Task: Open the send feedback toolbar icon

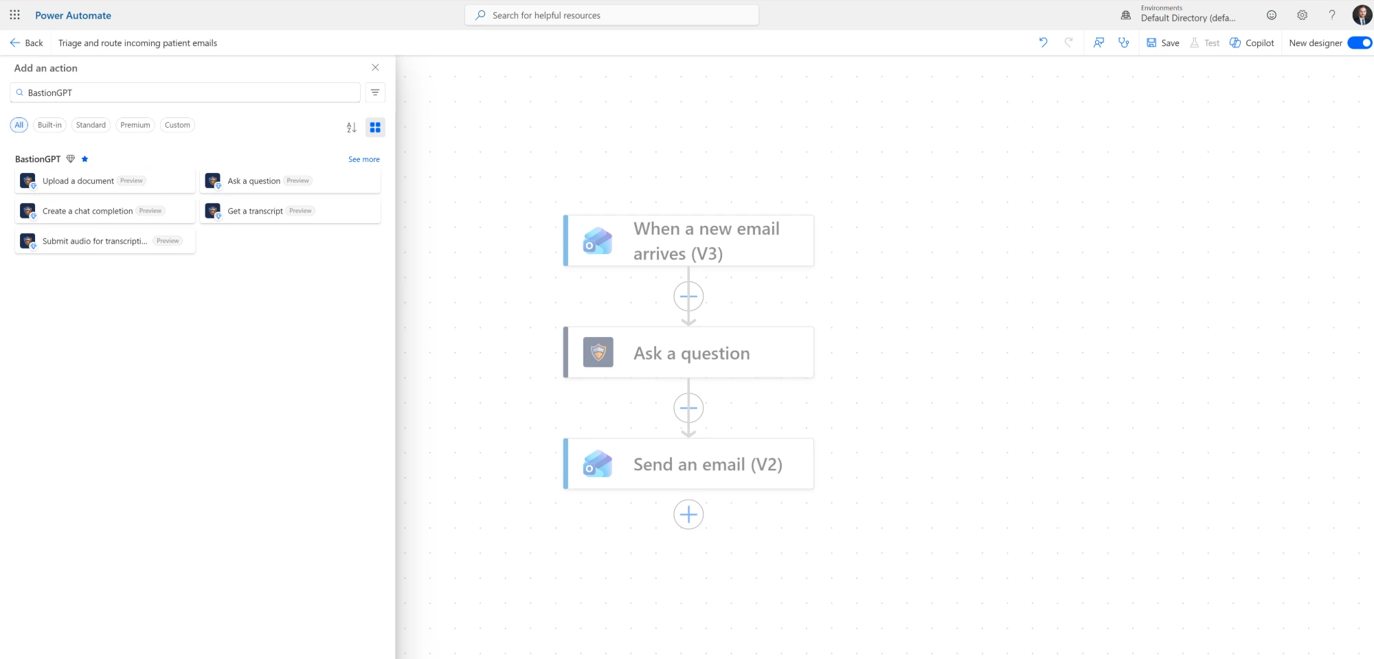Action: [x=1099, y=43]
